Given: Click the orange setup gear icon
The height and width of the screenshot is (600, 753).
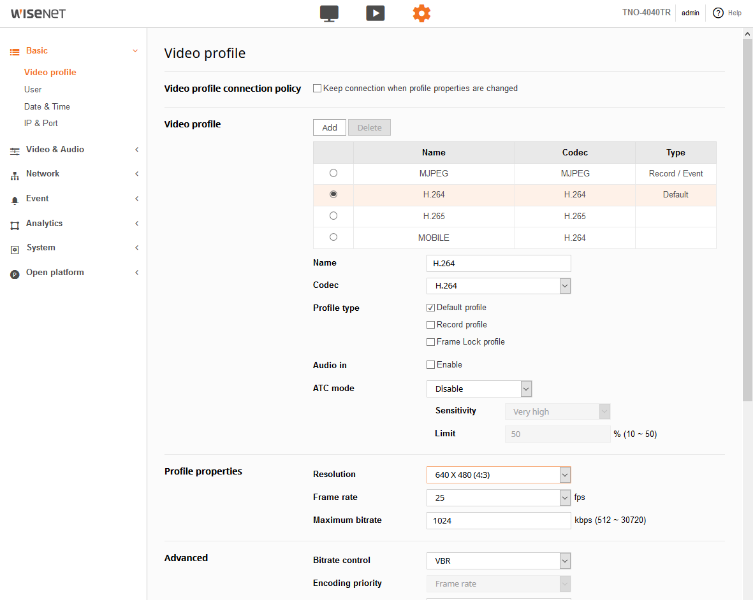Looking at the screenshot, I should 421,13.
